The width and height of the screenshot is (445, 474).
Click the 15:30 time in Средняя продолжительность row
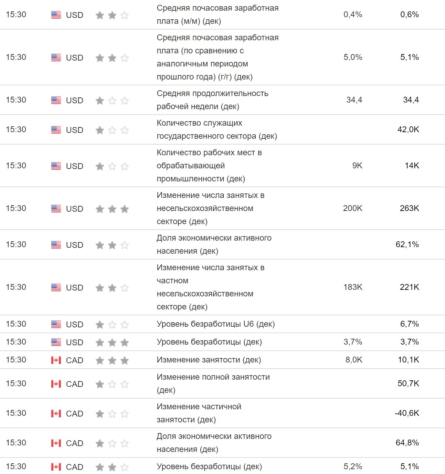click(16, 100)
